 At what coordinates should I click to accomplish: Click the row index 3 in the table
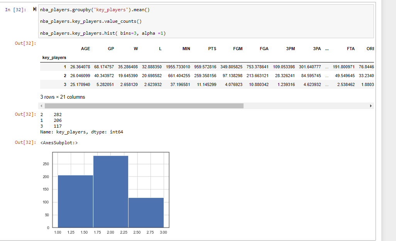point(65,84)
